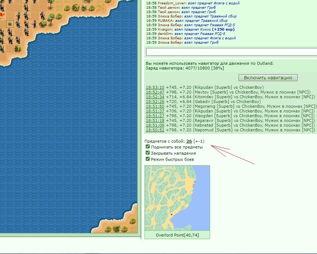Open battle log link 18:52:34
Image resolution: width=317 pixels, height=254 pixels.
point(155,97)
